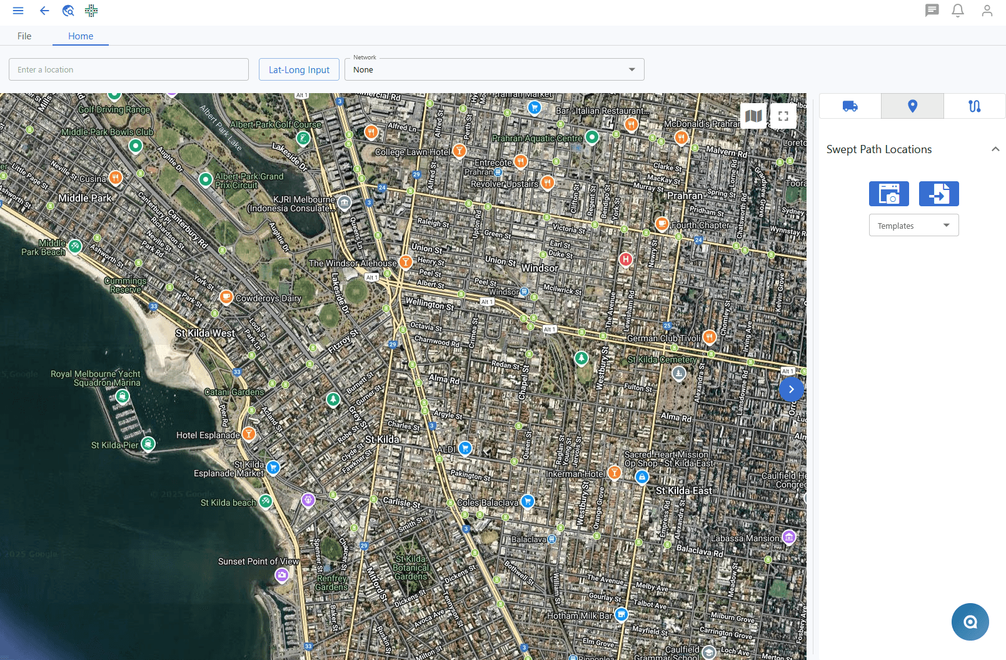Image resolution: width=1006 pixels, height=660 pixels.
Task: Click the St Kilda Cemetery marker
Action: click(679, 374)
